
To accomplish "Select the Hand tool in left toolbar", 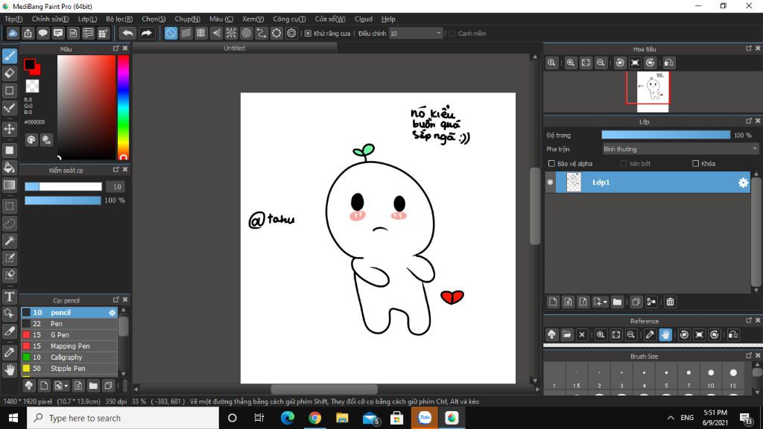I will 10,369.
